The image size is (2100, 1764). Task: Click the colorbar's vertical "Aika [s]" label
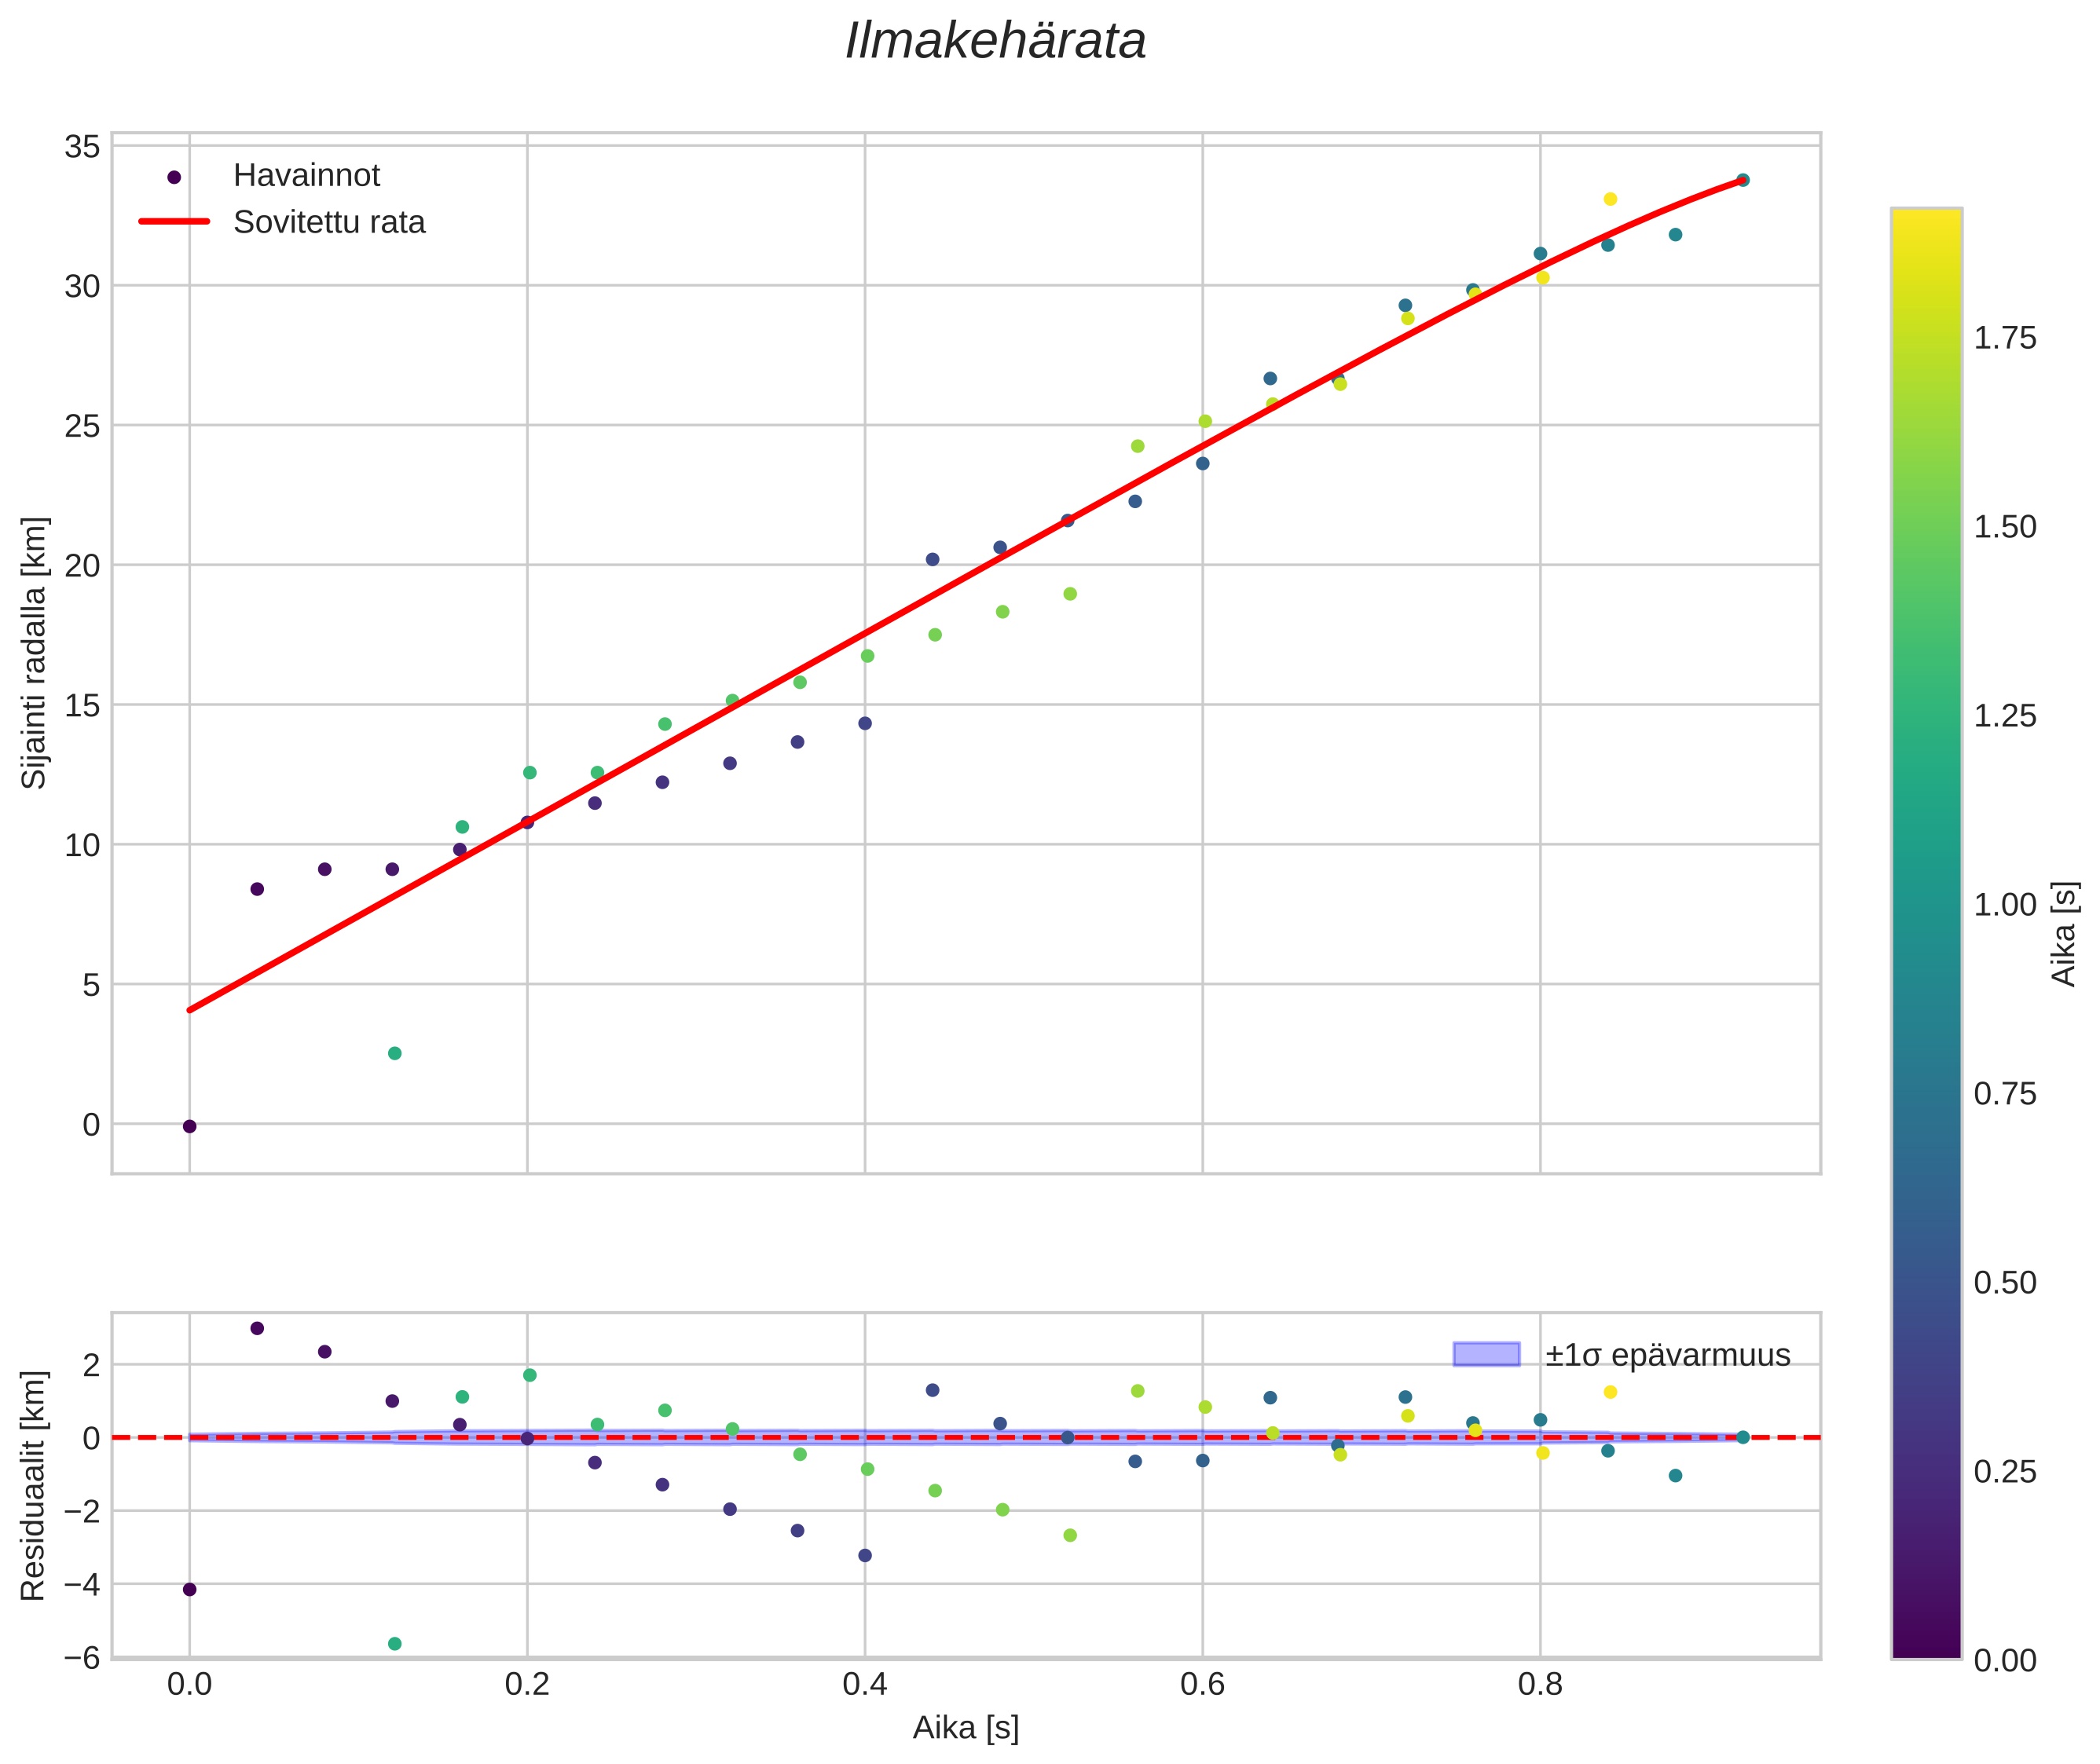tap(2064, 933)
